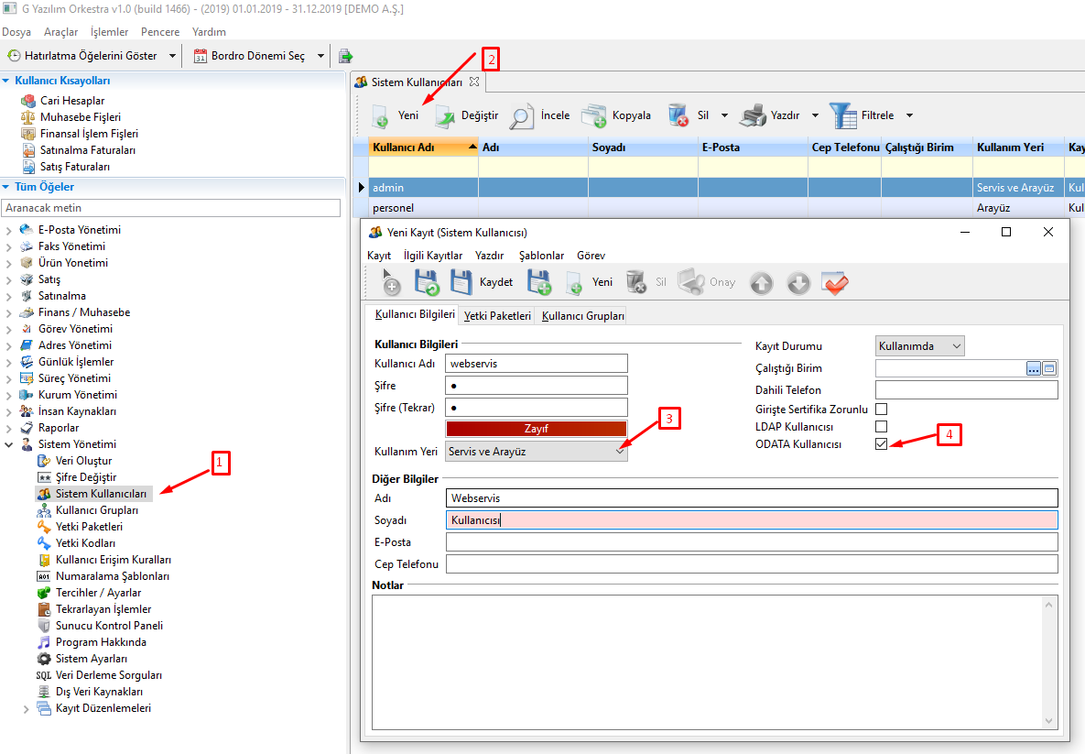Click the Yeni button in Sistem Kullanıcıları toolbar
Screen dimensions: 1085x754
click(x=396, y=115)
